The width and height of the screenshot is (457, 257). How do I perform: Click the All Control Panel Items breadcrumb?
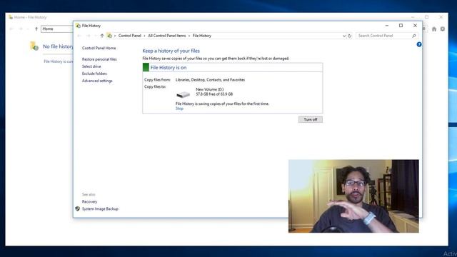coord(166,36)
